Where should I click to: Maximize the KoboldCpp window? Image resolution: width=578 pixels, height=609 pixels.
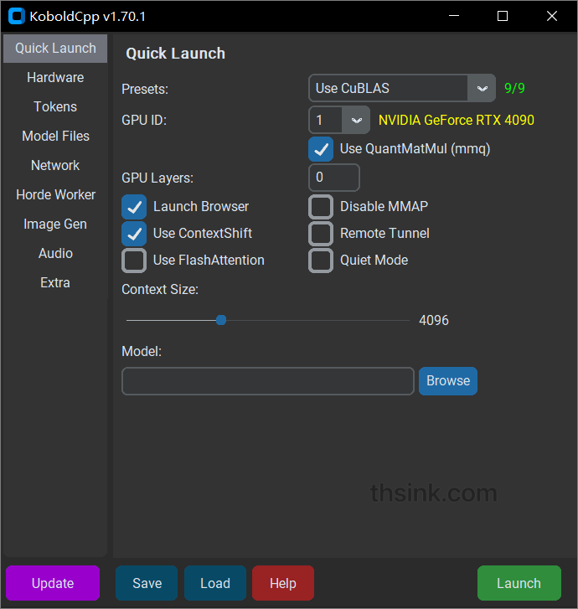click(x=503, y=16)
